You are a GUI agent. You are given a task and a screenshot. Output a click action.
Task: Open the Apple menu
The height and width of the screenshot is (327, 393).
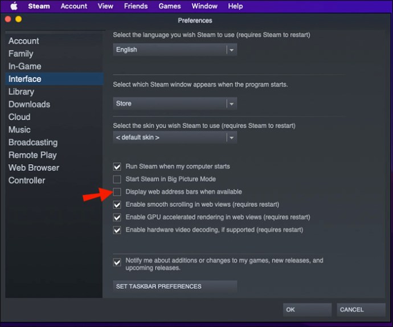(x=14, y=6)
